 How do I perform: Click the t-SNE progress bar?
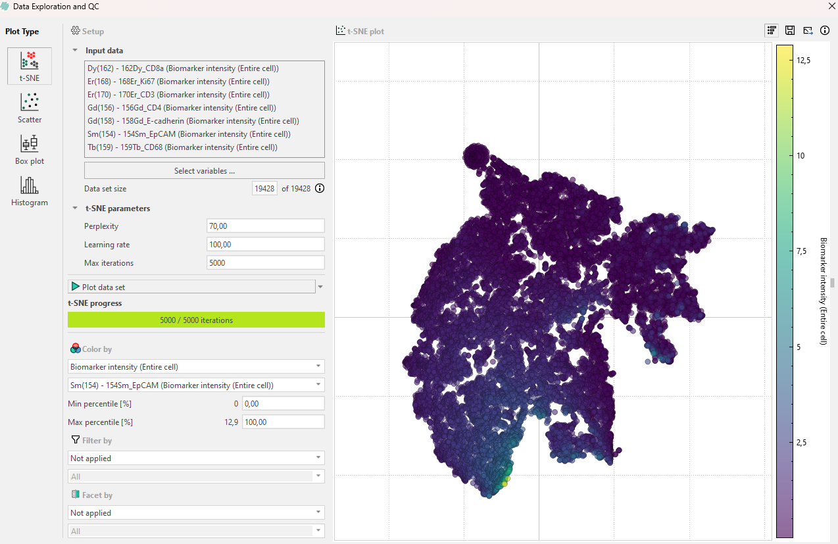click(196, 320)
